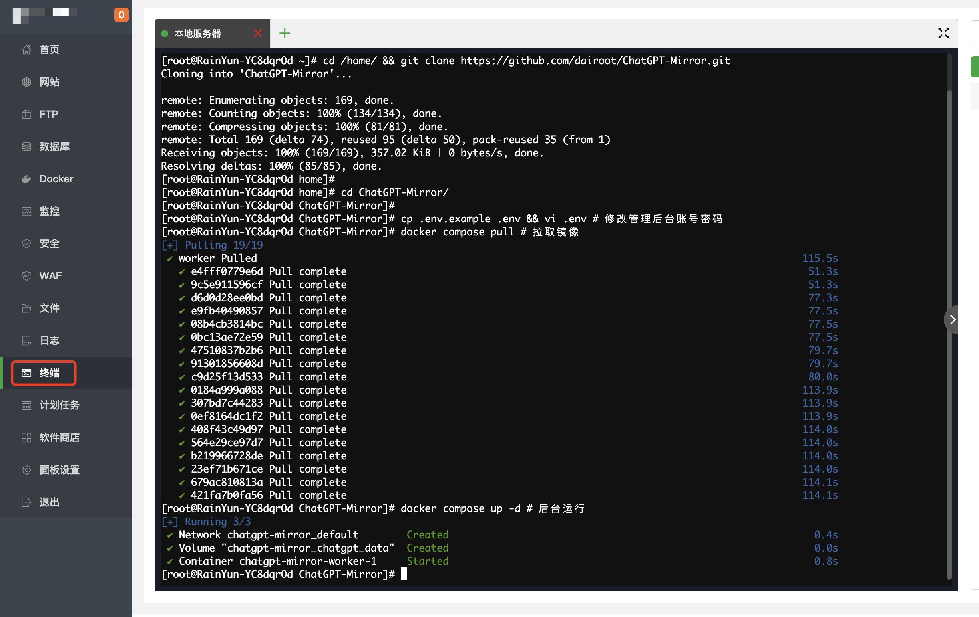Viewport: 979px width, 617px height.
Task: Toggle terminal fullscreen with the expand arrows
Action: 943,33
